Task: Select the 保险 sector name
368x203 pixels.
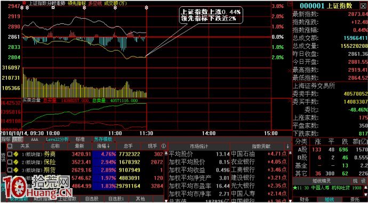Action: tap(50, 162)
